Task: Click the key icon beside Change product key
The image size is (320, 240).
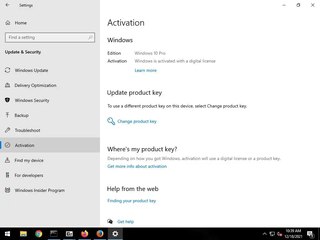Action: click(x=111, y=121)
